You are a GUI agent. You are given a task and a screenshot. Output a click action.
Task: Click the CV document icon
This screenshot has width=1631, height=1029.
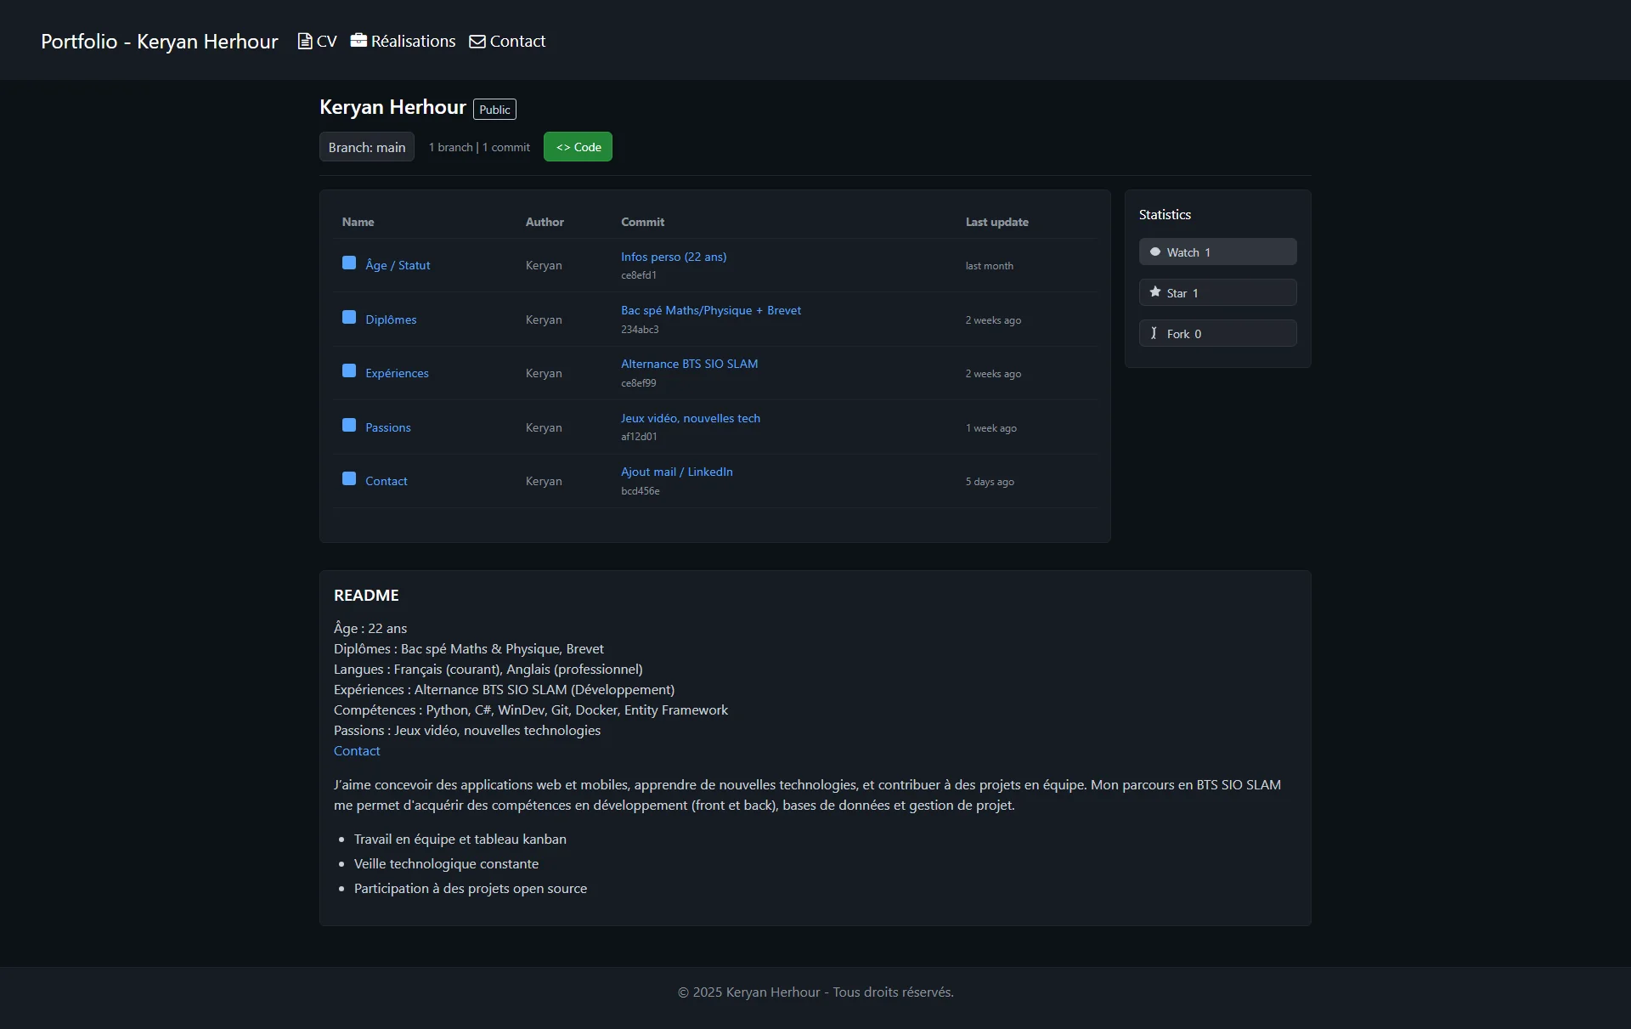[x=304, y=41]
